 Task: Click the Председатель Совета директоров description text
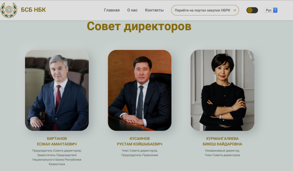pyautogui.click(x=57, y=157)
